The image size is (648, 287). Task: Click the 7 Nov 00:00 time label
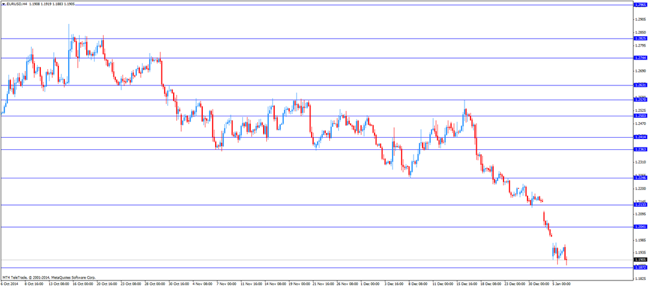tap(226, 284)
